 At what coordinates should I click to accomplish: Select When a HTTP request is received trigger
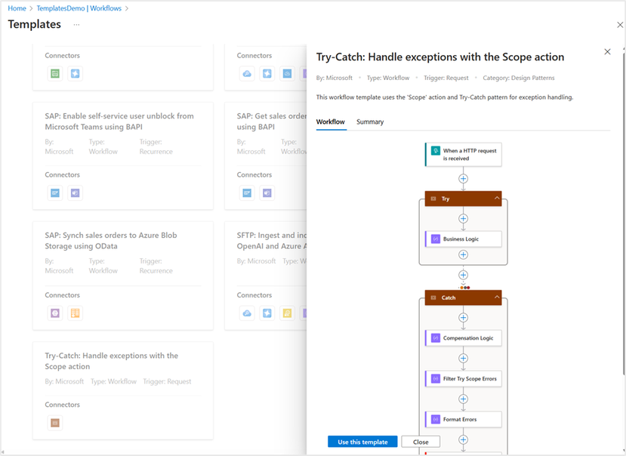(x=463, y=155)
